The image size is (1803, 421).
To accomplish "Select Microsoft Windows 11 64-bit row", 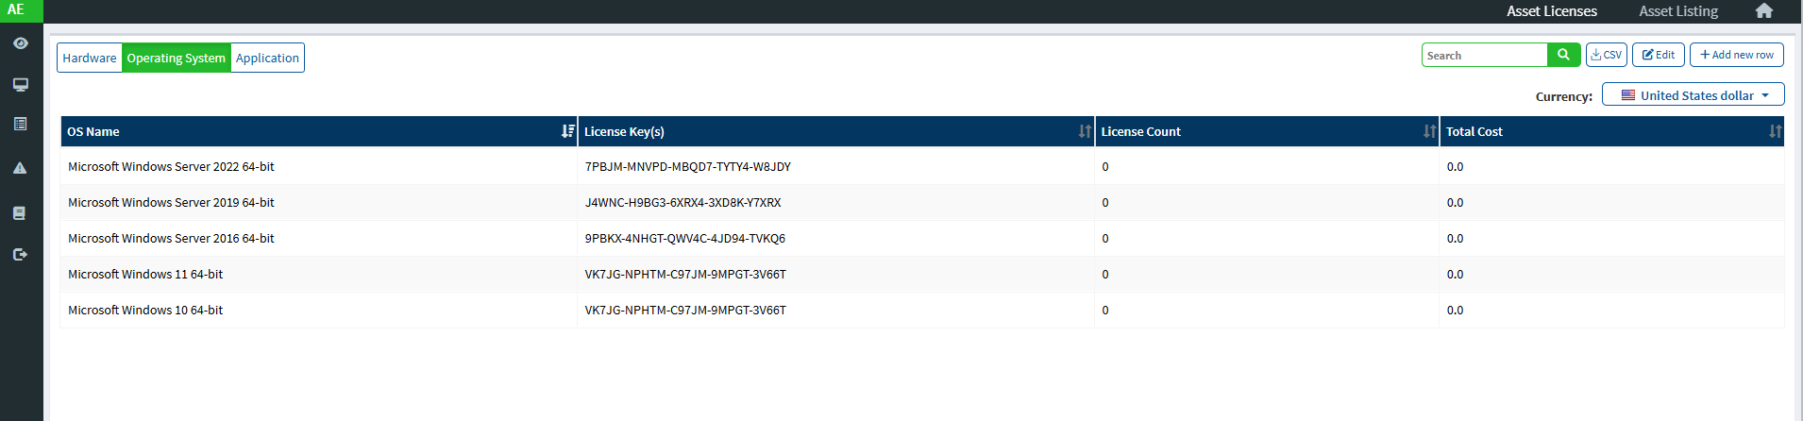I will click(x=921, y=275).
